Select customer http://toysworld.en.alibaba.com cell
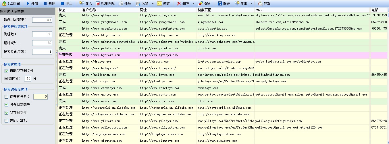Image resolution: width=389 pixels, height=144 pixels. tap(110, 108)
